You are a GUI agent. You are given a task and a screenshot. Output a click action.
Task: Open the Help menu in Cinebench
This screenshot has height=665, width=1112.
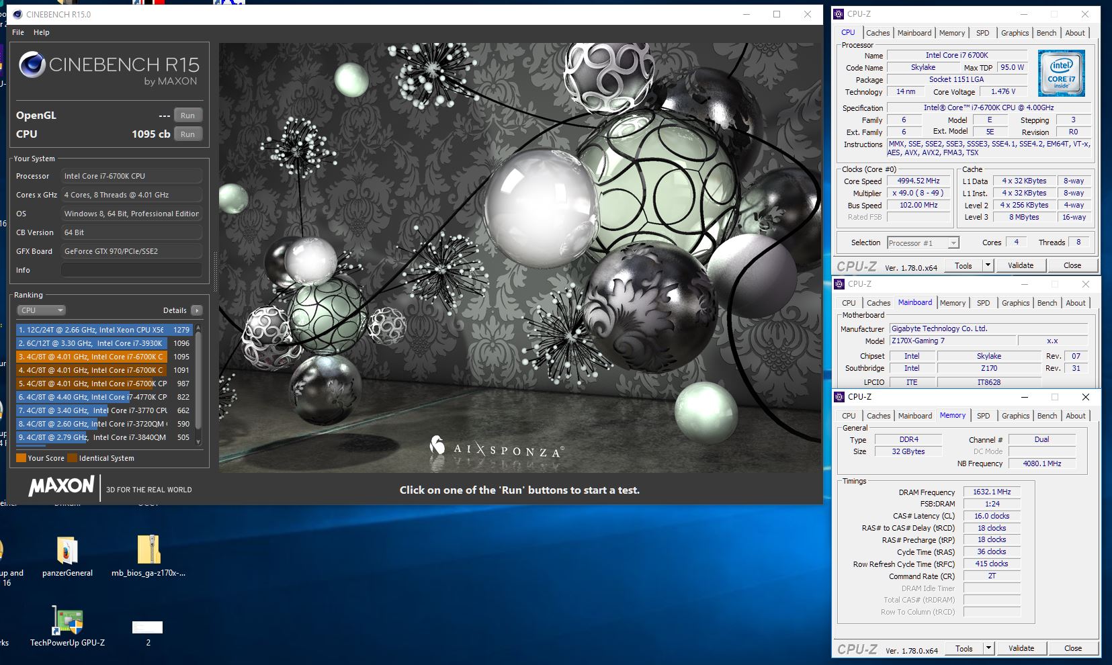click(x=42, y=32)
